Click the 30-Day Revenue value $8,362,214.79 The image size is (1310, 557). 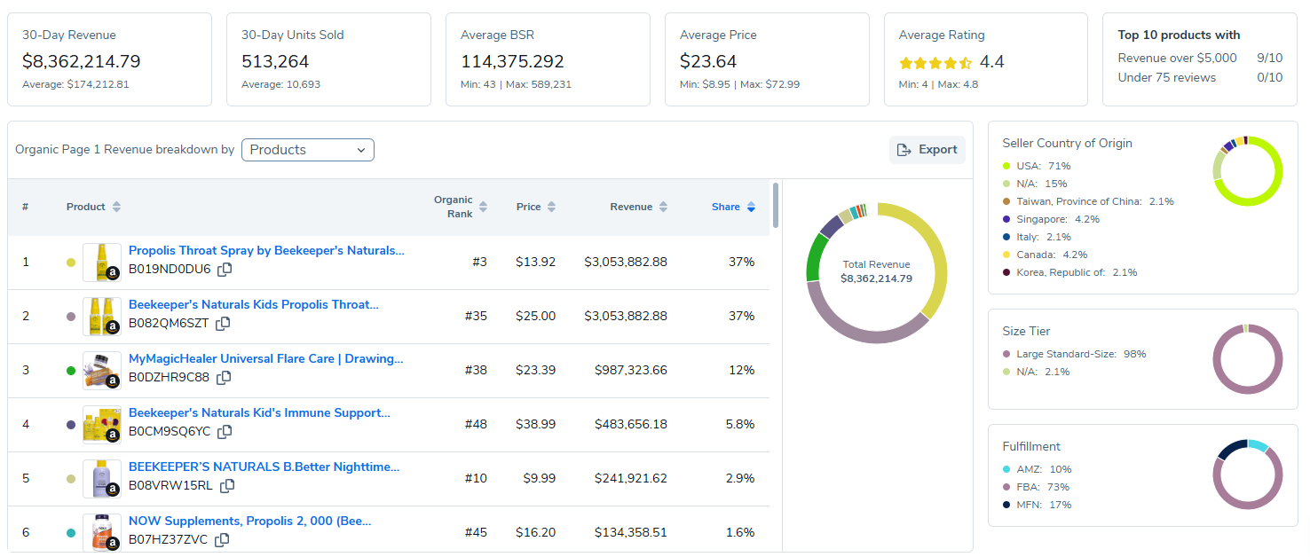click(x=82, y=62)
